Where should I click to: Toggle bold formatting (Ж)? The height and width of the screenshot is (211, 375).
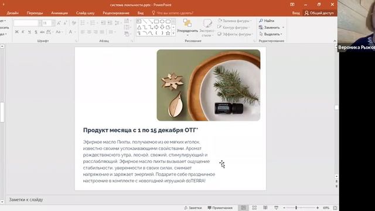16,32
